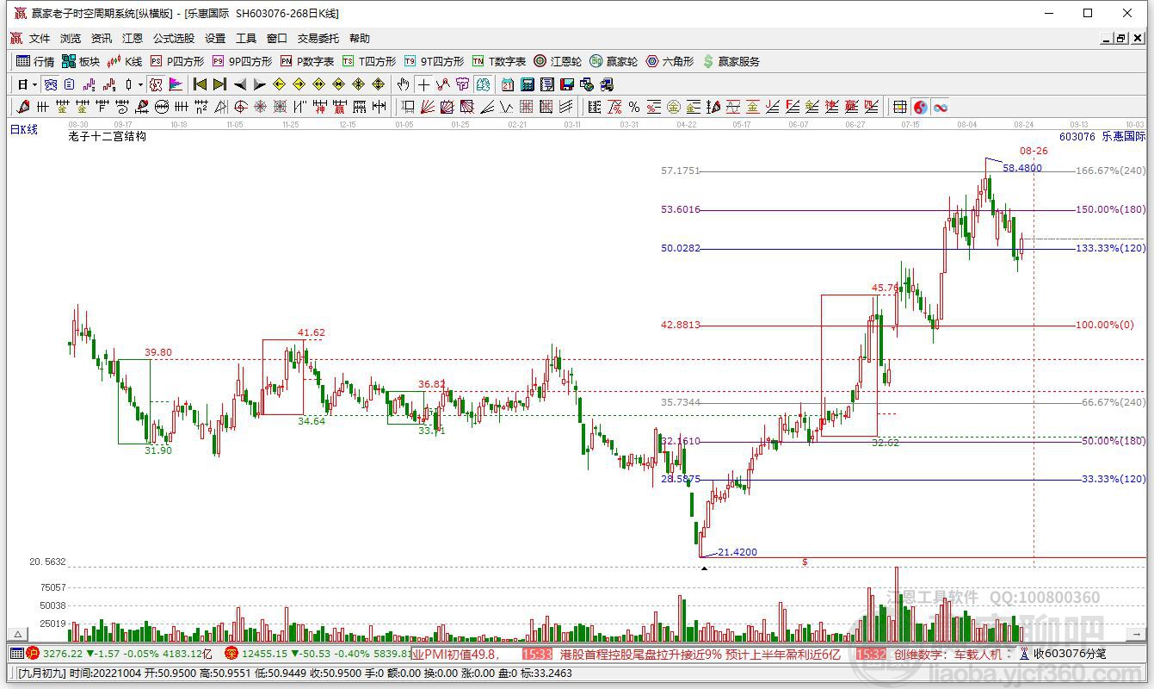Open the calendar icon showing 21

508,84
